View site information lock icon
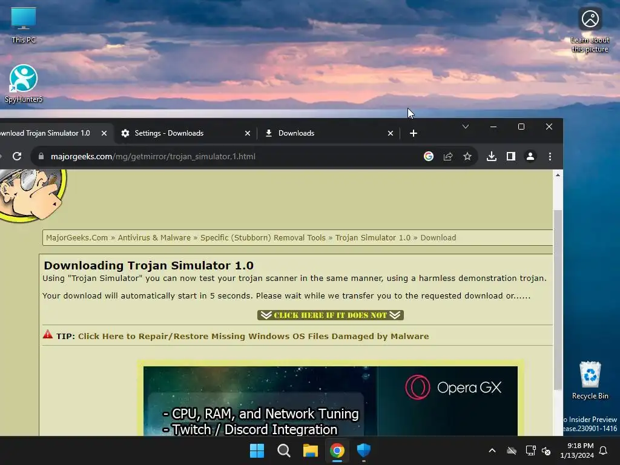The width and height of the screenshot is (620, 465). (41, 157)
